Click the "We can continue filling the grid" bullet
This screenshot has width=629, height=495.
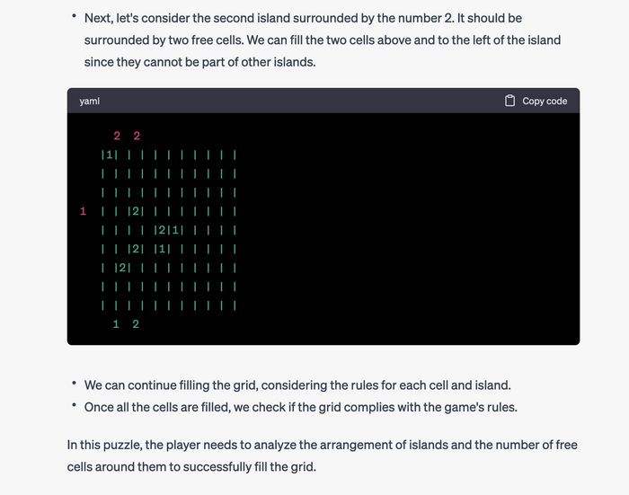coord(297,385)
